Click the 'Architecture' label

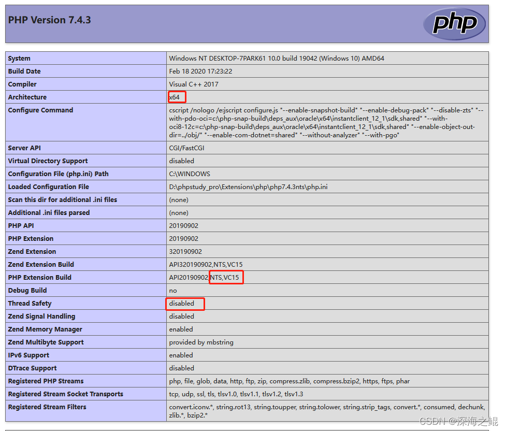pyautogui.click(x=27, y=97)
